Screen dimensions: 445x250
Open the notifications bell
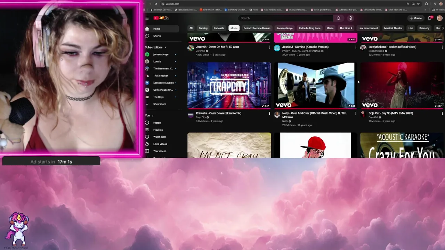430,18
